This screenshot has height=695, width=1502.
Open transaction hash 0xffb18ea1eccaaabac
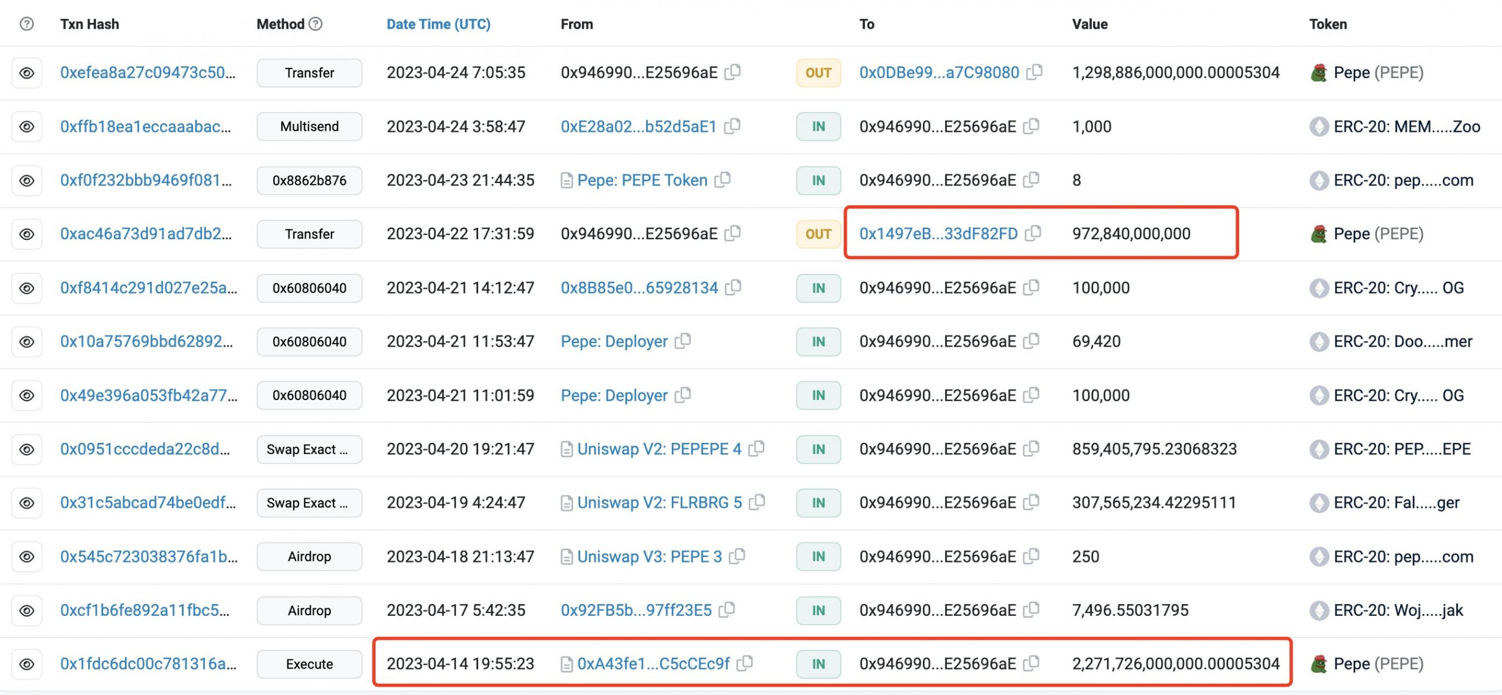click(x=146, y=126)
